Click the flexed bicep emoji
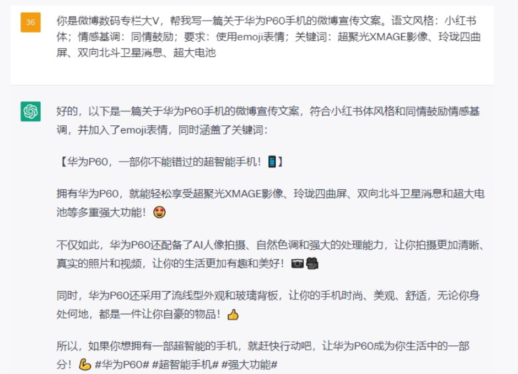The height and width of the screenshot is (374, 518). [85, 365]
